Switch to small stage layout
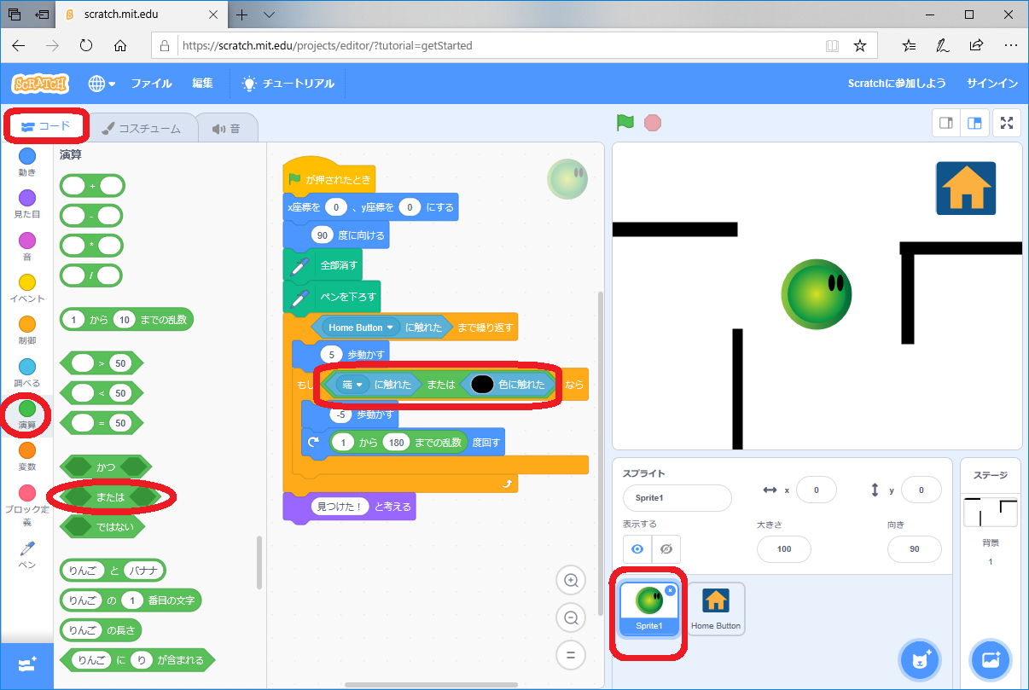Viewport: 1029px width, 690px height. coord(945,123)
